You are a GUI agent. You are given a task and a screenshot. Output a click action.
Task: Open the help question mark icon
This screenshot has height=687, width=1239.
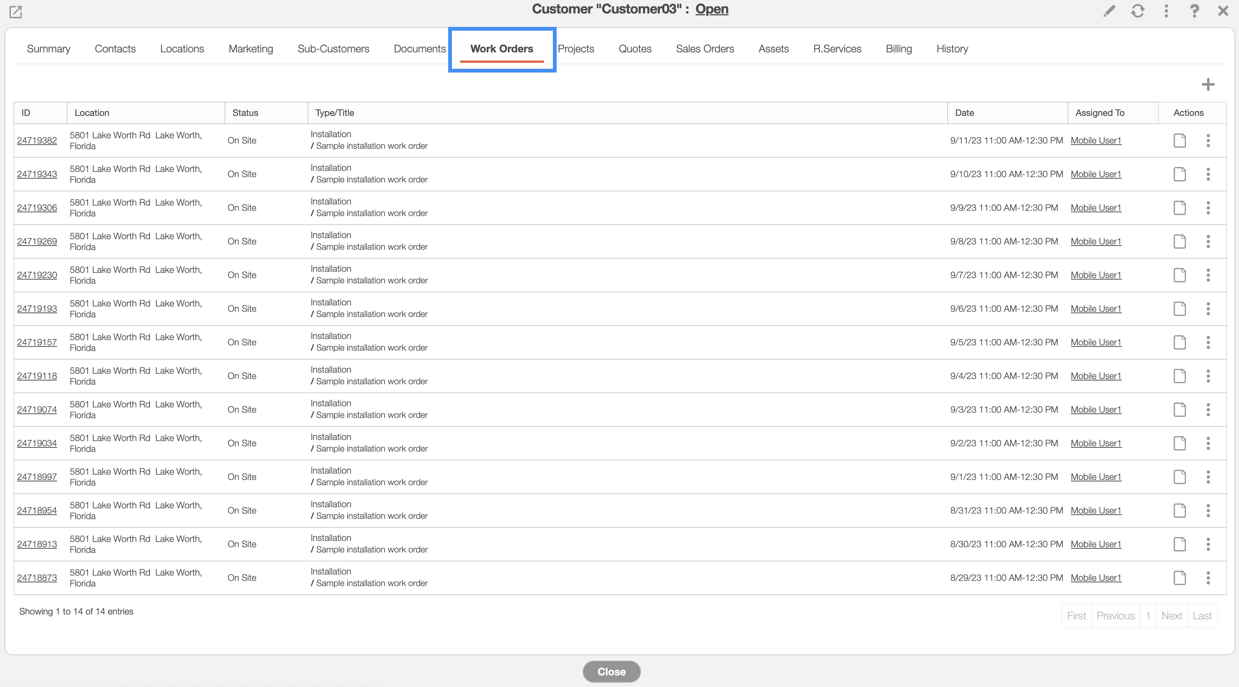pyautogui.click(x=1194, y=10)
